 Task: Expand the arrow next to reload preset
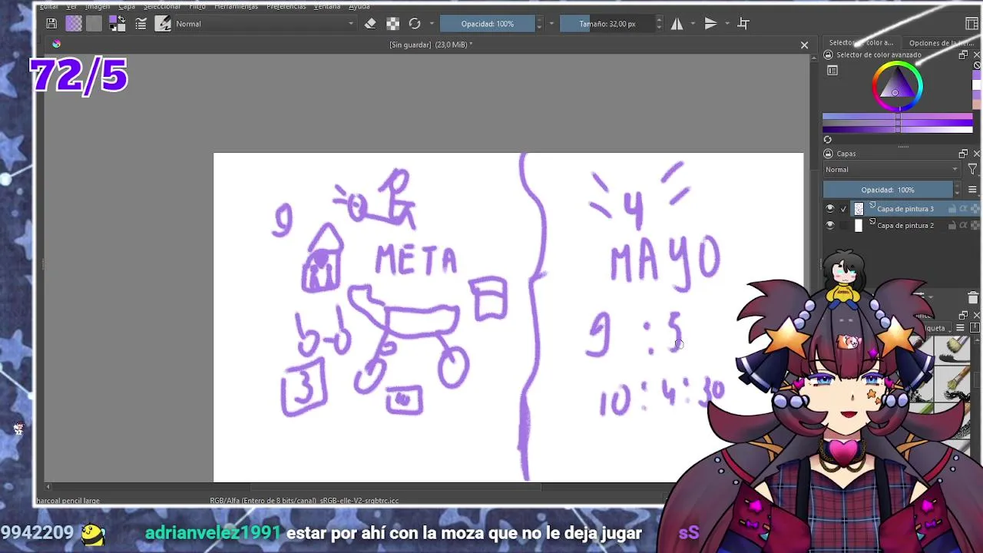pyautogui.click(x=432, y=24)
